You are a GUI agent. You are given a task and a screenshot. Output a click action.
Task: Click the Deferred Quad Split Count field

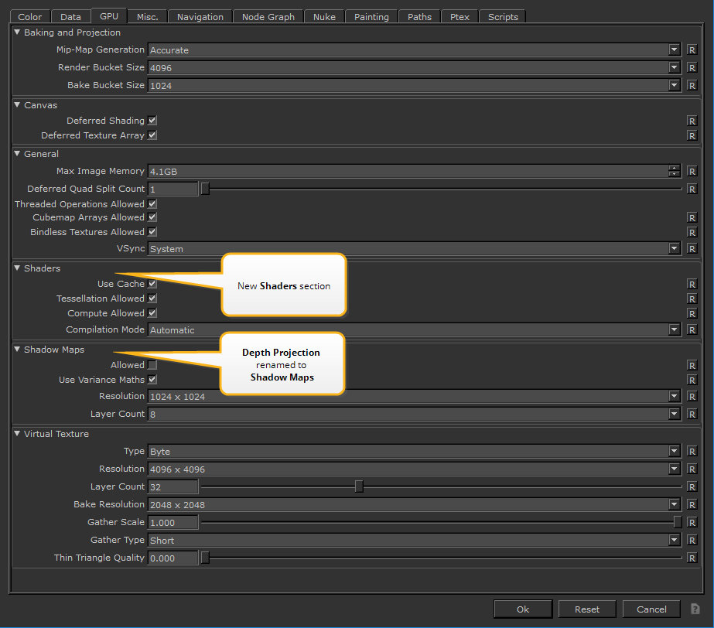173,189
